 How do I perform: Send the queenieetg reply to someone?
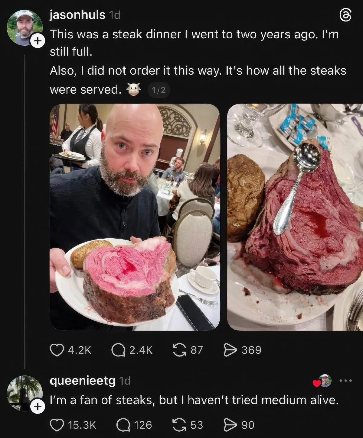pos(230,425)
